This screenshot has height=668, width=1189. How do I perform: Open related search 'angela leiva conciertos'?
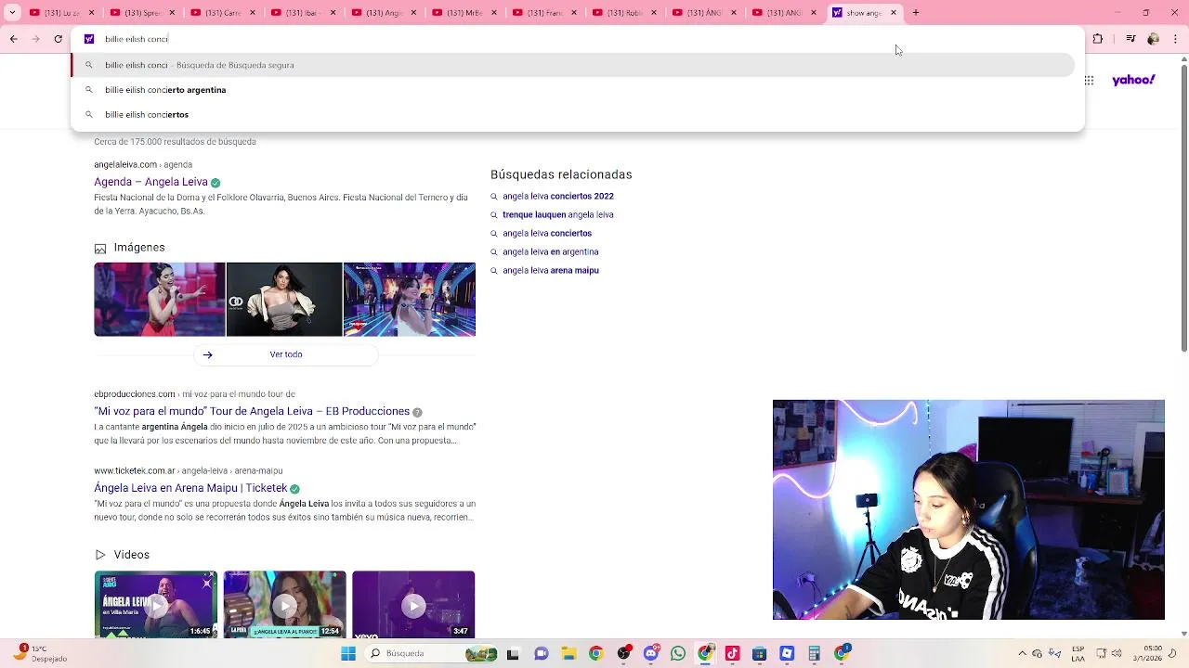547,233
